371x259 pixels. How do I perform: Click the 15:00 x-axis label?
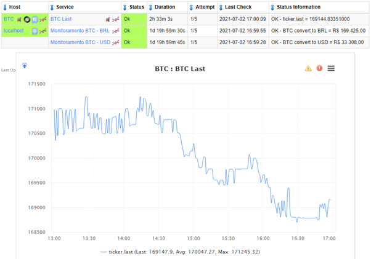point(194,238)
